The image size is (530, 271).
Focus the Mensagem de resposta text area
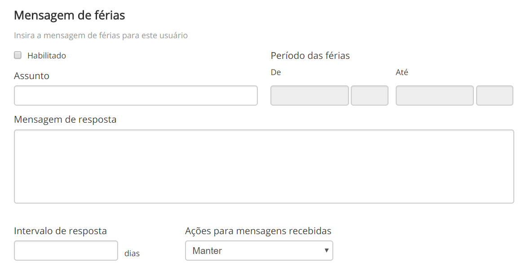click(x=264, y=166)
